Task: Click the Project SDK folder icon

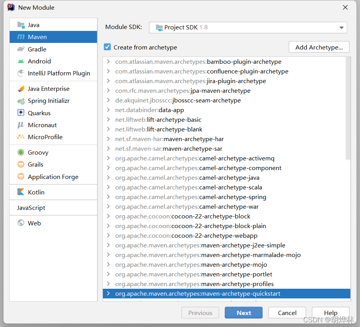Action: (x=159, y=27)
